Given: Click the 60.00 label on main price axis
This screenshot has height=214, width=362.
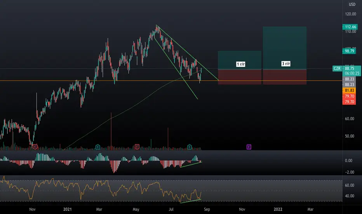Looking at the screenshot, I should tap(350, 119).
